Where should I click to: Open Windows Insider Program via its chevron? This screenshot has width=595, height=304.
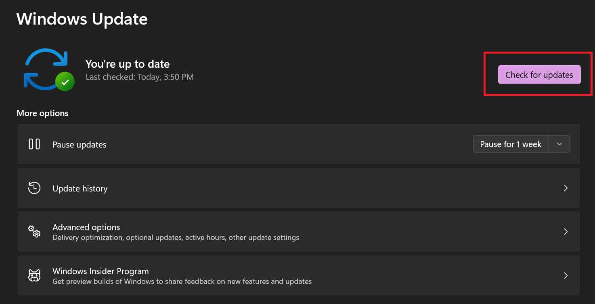click(x=566, y=276)
